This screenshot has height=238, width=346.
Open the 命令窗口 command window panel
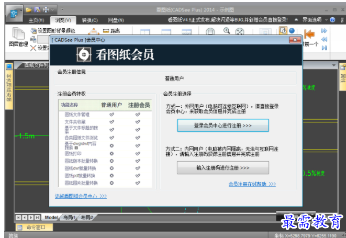coord(34,228)
